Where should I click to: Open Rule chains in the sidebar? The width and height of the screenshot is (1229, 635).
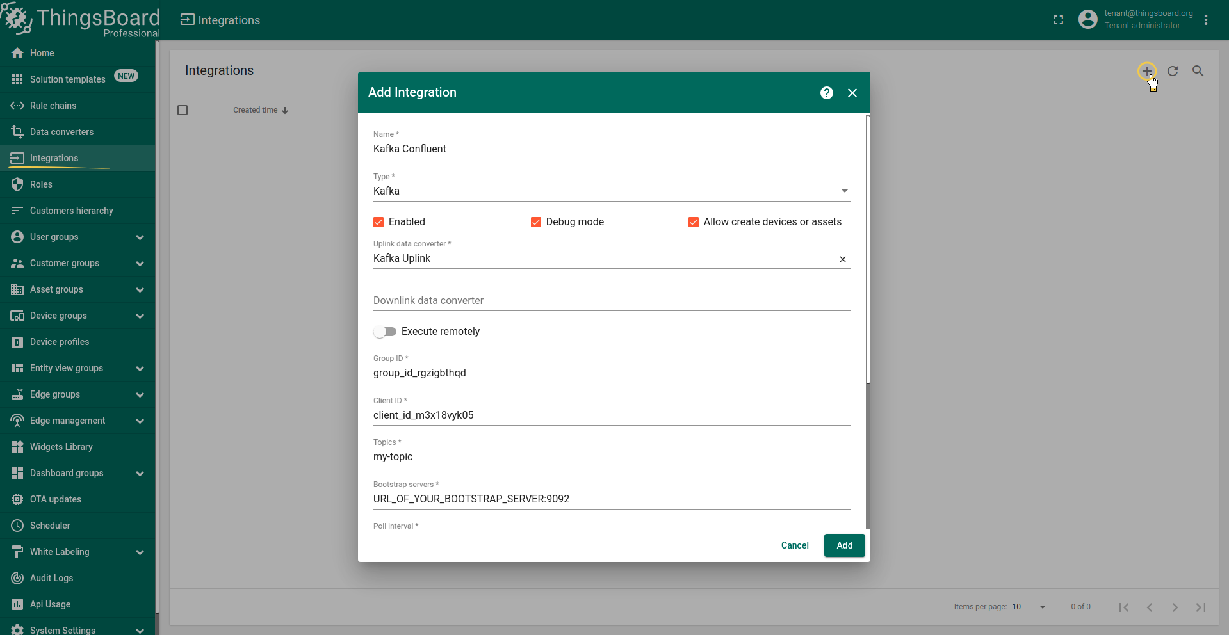53,106
